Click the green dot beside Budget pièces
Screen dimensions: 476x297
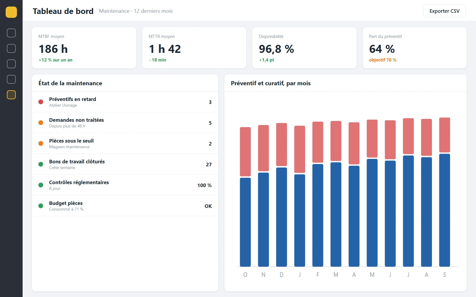(41, 206)
